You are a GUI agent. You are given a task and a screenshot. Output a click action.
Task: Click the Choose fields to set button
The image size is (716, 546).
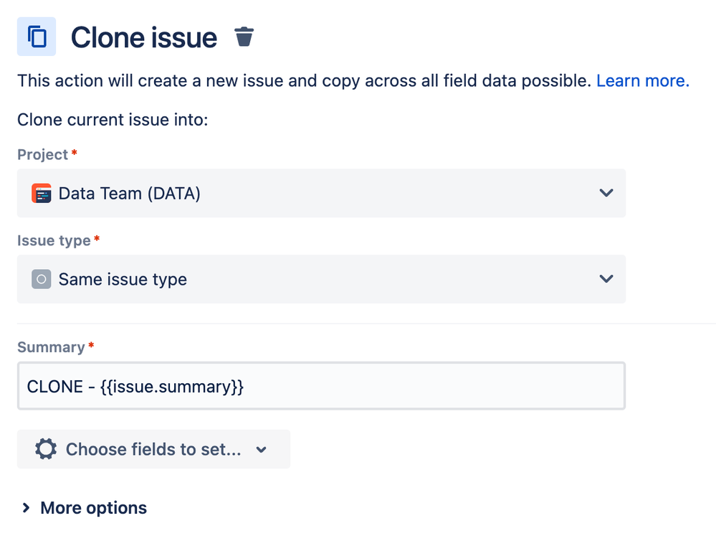pyautogui.click(x=153, y=449)
